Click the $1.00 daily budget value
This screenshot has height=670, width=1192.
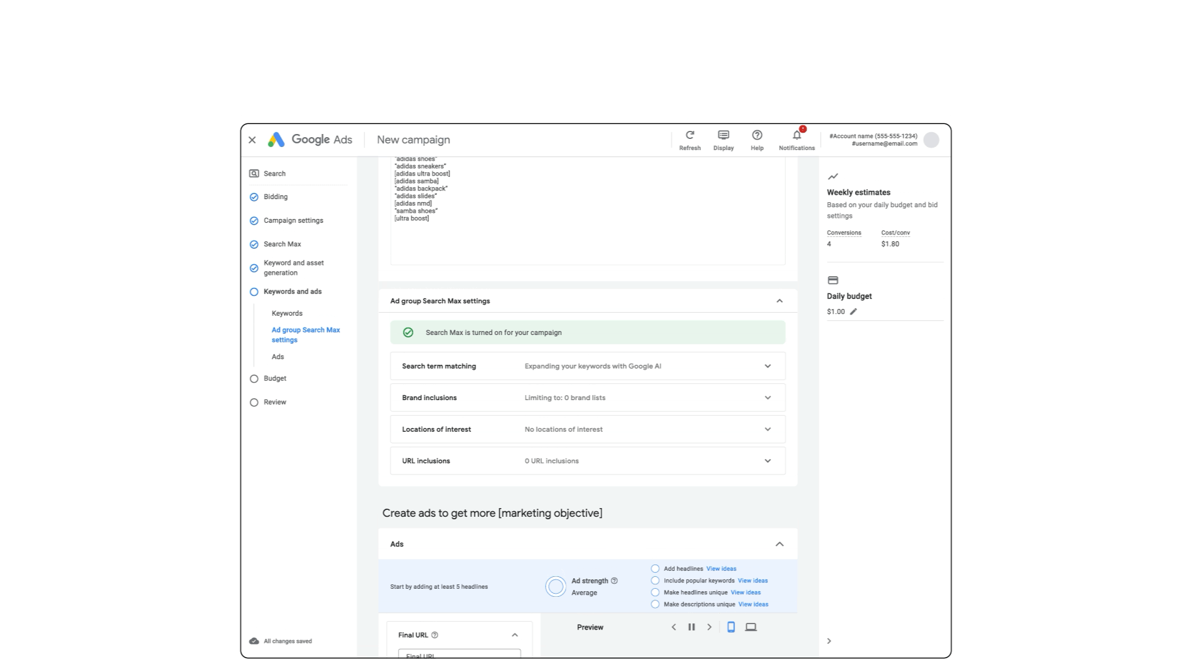pyautogui.click(x=836, y=311)
